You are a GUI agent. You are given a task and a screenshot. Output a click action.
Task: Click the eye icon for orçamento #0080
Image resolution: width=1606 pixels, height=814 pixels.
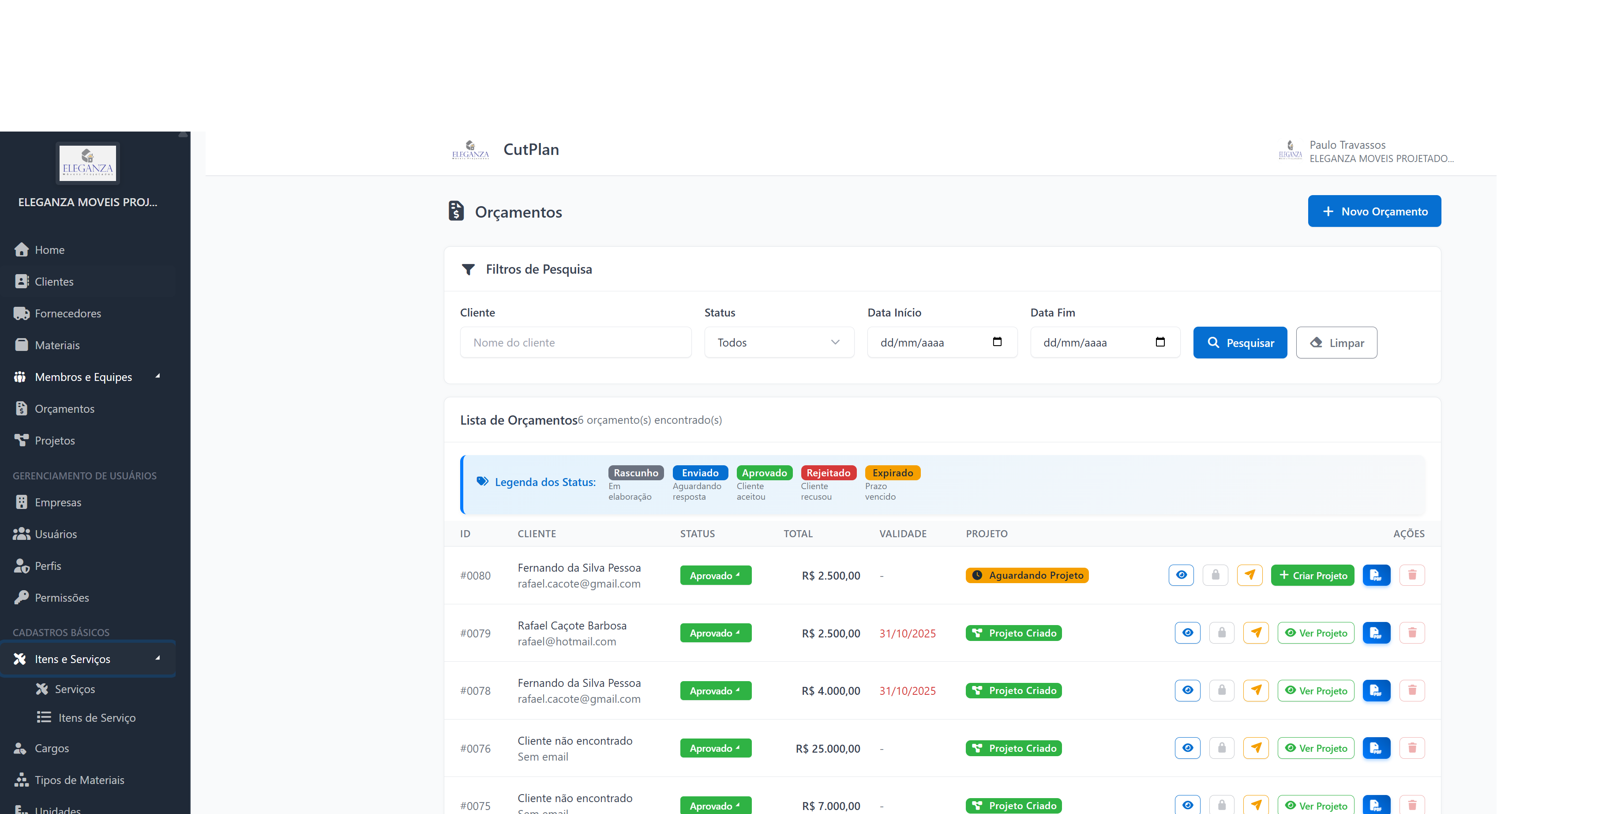(1181, 575)
